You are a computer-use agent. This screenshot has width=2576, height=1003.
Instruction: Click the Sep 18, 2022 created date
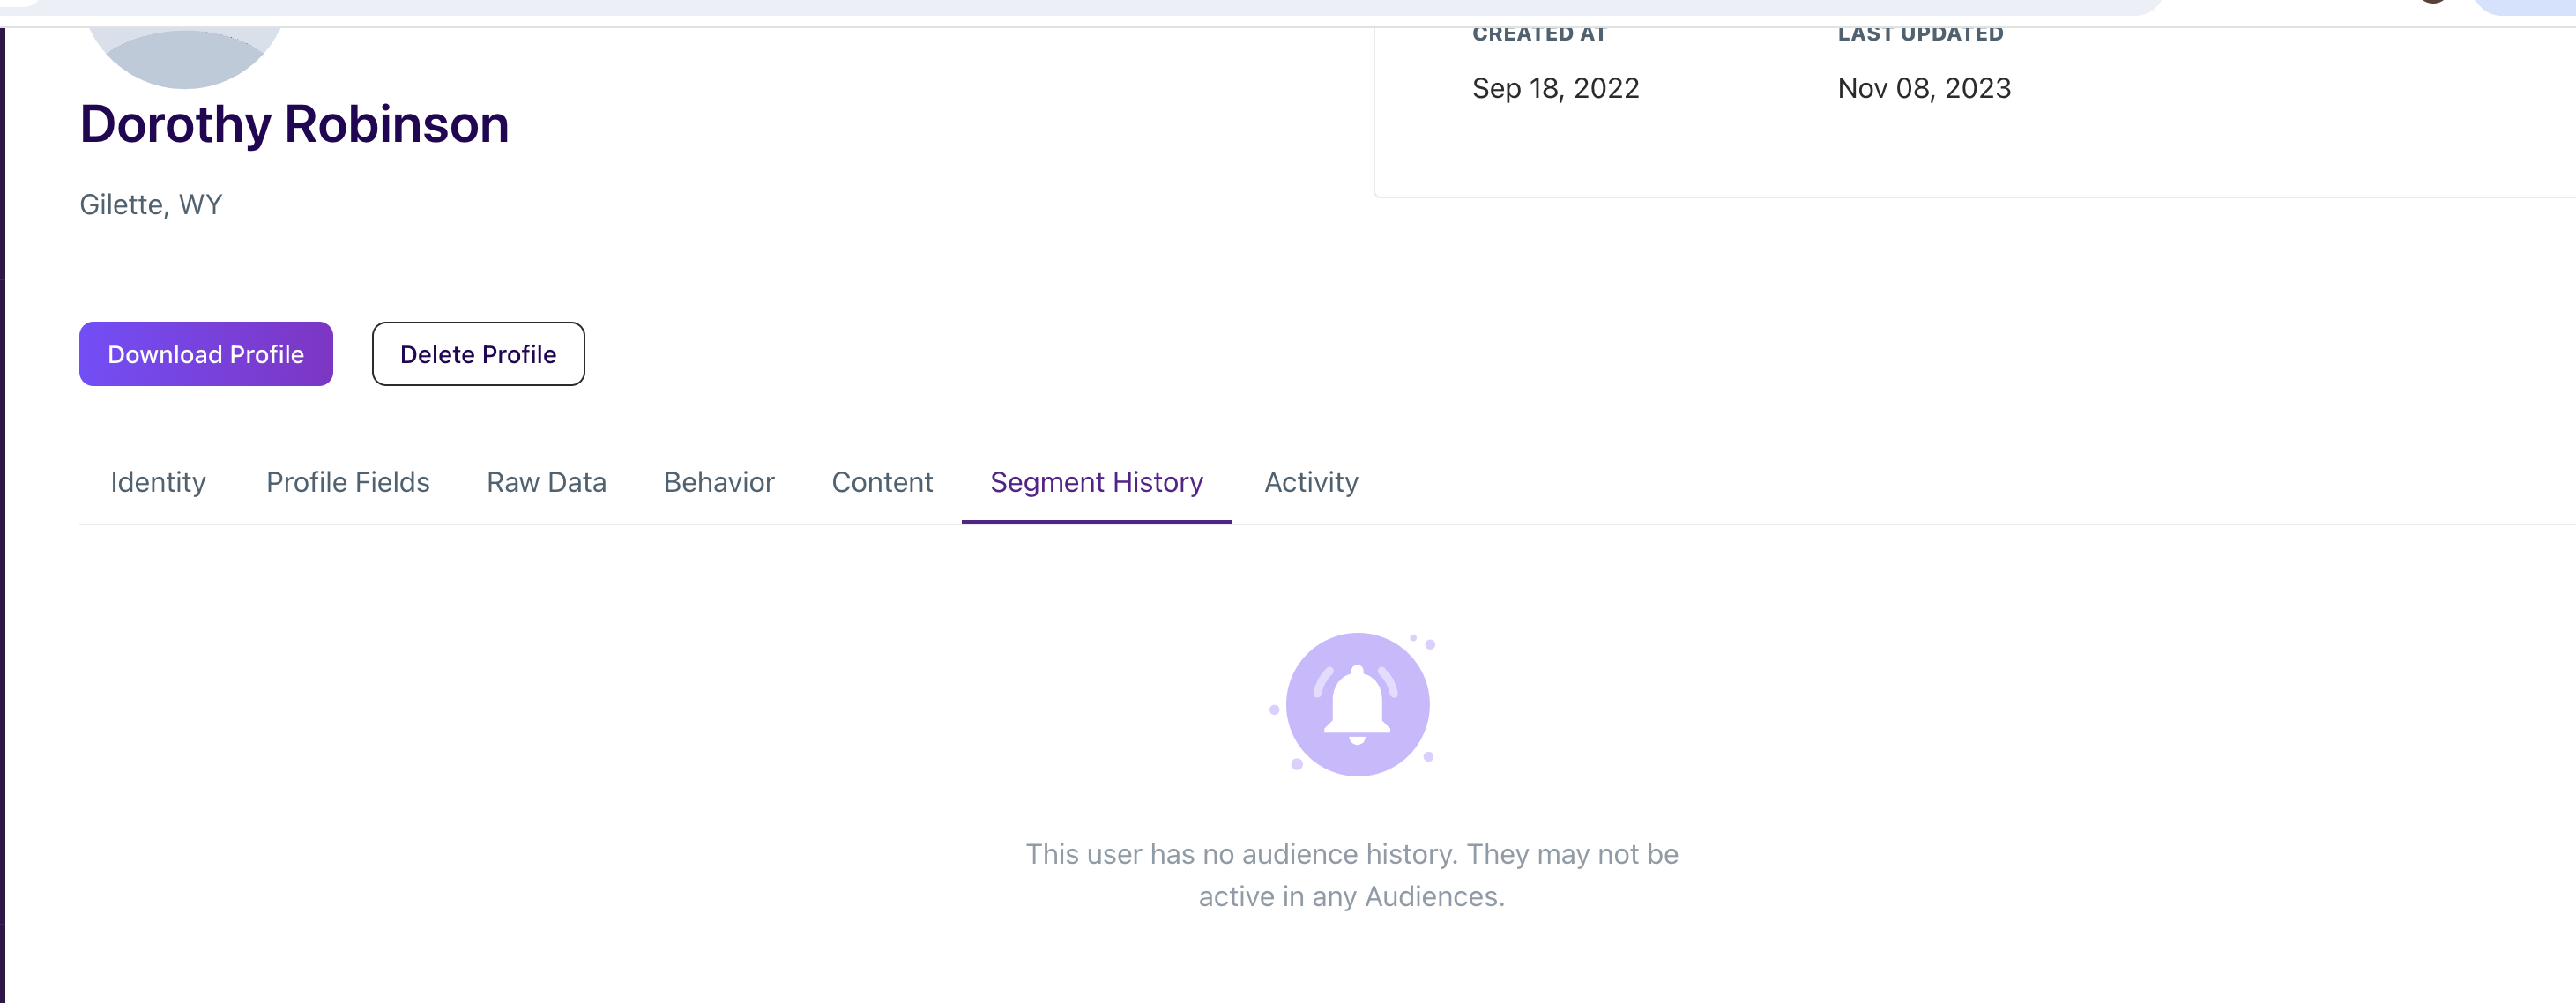tap(1555, 88)
